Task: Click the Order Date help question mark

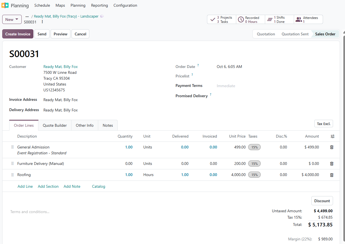Action: [x=198, y=65]
